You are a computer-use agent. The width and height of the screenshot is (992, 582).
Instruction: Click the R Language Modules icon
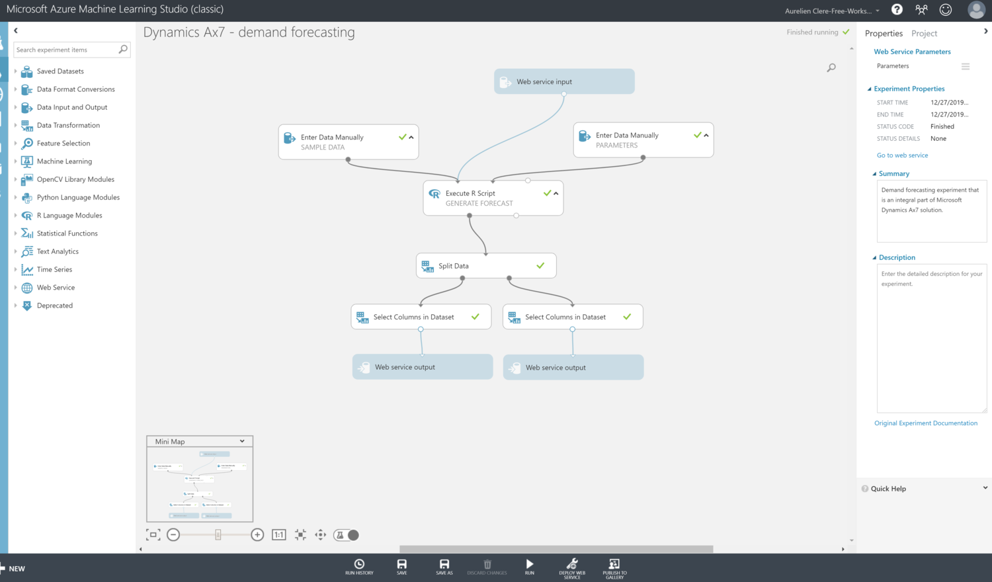(x=27, y=216)
